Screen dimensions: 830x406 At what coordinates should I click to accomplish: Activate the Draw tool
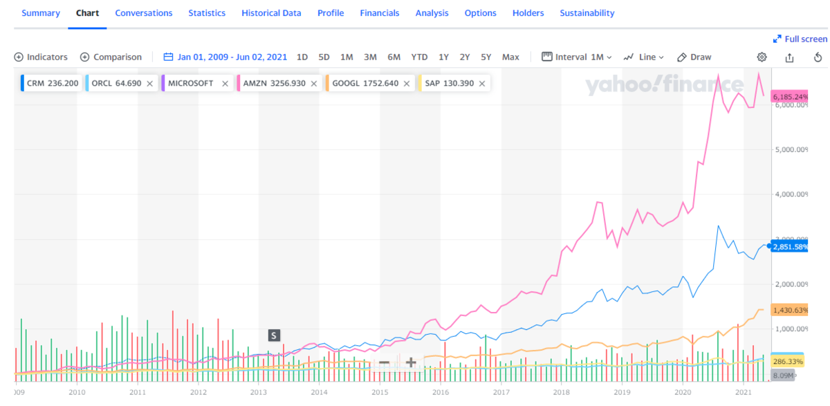point(694,57)
